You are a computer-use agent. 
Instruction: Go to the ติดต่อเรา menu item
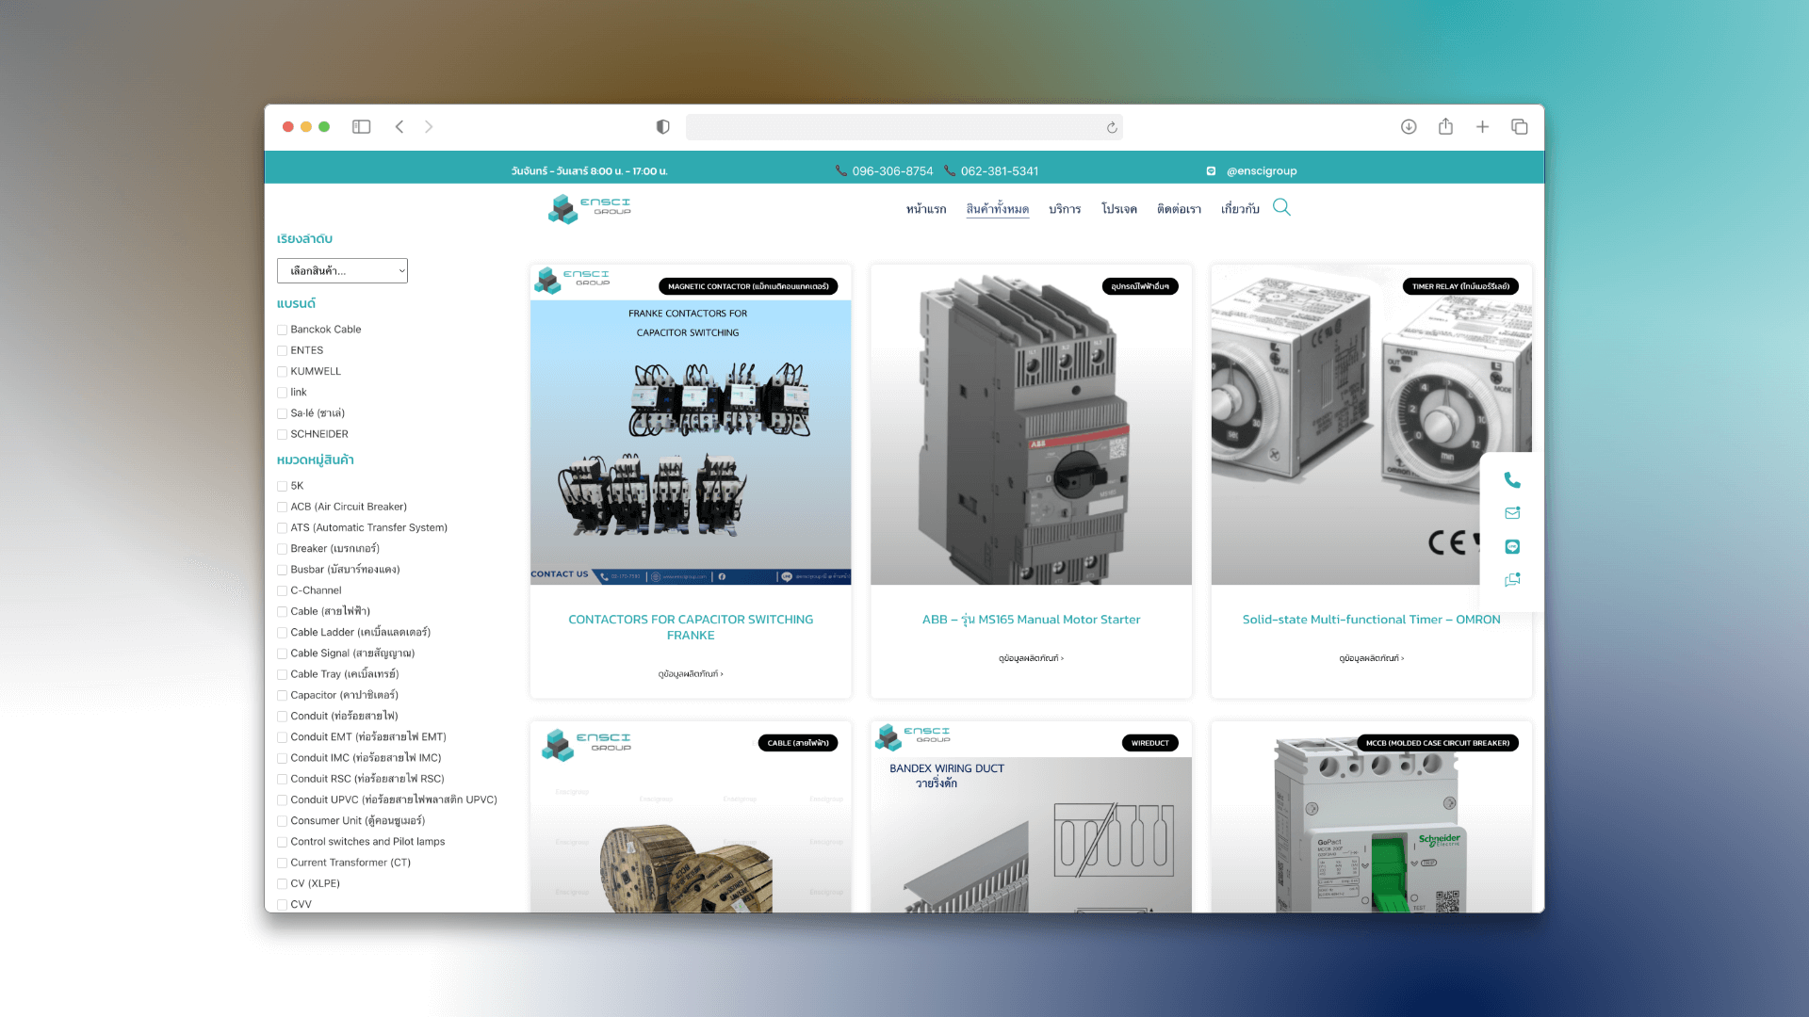click(x=1179, y=209)
